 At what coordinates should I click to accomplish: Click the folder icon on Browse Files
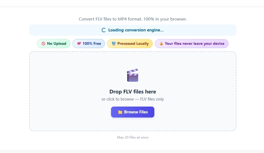120,112
